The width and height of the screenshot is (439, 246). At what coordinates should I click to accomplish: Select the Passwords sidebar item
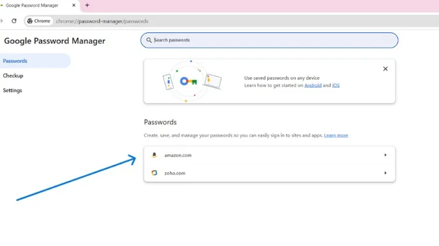point(35,61)
